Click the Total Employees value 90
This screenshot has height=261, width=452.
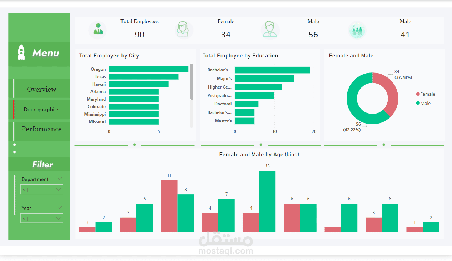click(x=140, y=35)
